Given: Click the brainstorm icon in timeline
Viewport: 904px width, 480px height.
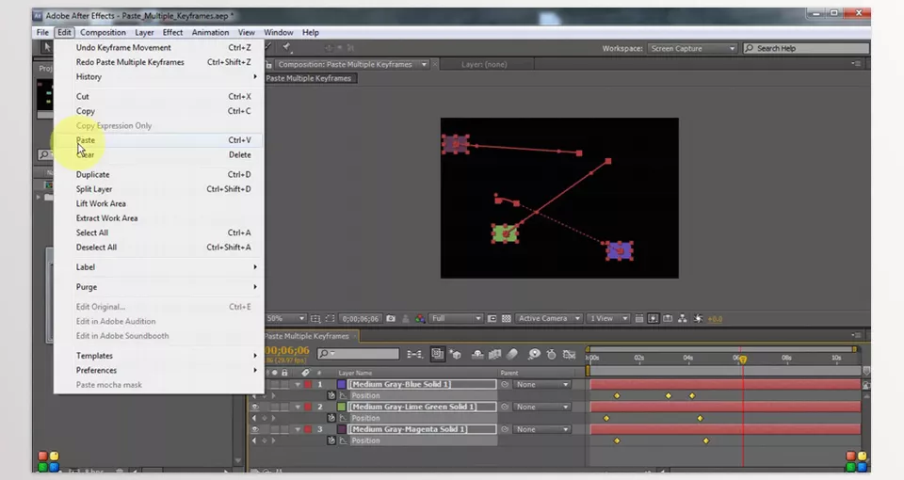Looking at the screenshot, I should pyautogui.click(x=534, y=355).
